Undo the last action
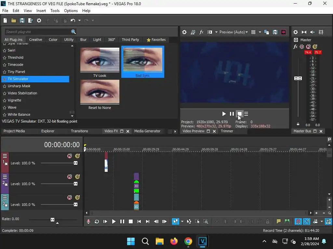This screenshot has height=249, width=333. (x=73, y=20)
